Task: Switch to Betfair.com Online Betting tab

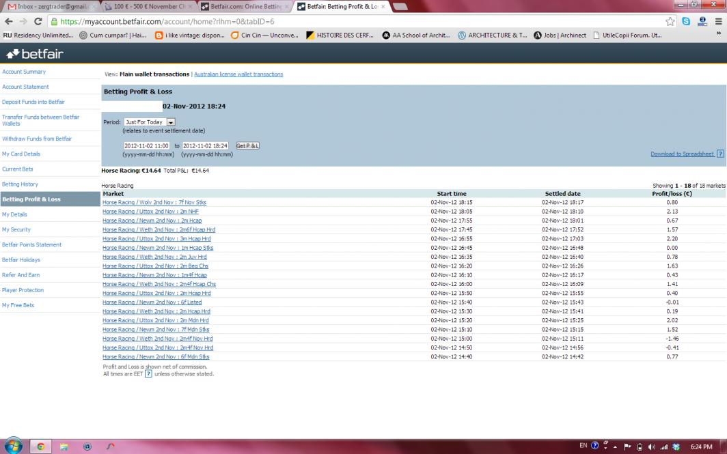Action: [245, 7]
